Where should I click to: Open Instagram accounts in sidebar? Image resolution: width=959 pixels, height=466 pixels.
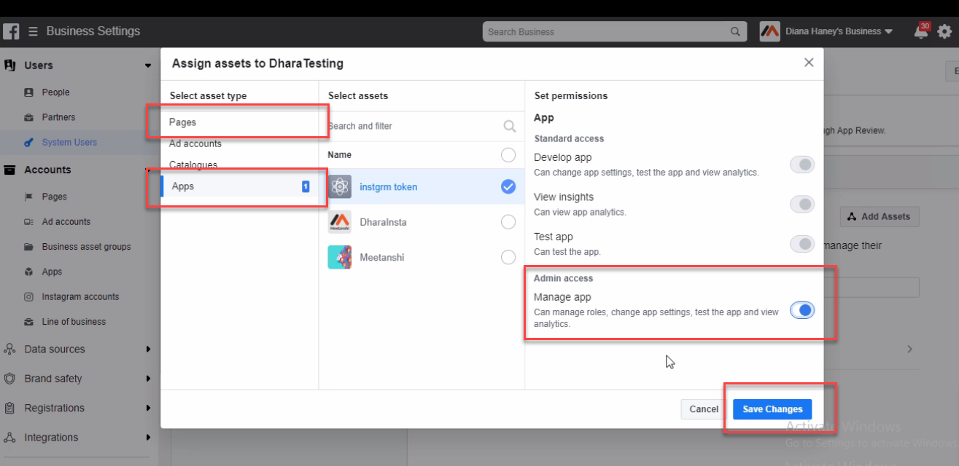coord(80,297)
